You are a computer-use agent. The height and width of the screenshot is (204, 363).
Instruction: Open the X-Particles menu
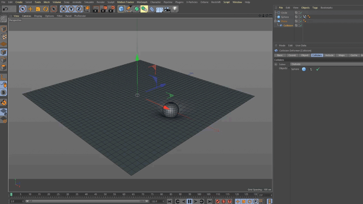[x=192, y=2]
